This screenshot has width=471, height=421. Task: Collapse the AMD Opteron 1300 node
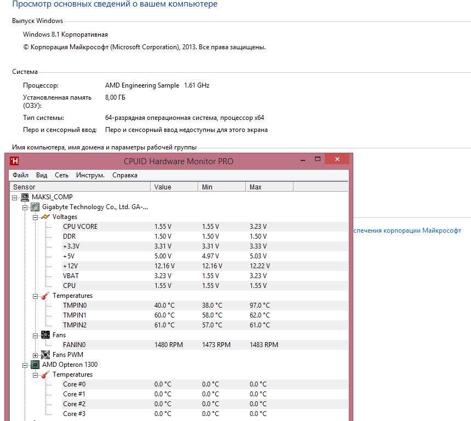pyautogui.click(x=25, y=366)
